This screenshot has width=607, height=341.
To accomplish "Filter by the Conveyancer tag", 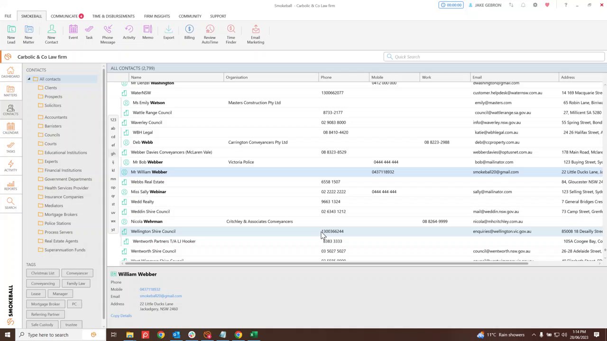I will click(x=77, y=273).
